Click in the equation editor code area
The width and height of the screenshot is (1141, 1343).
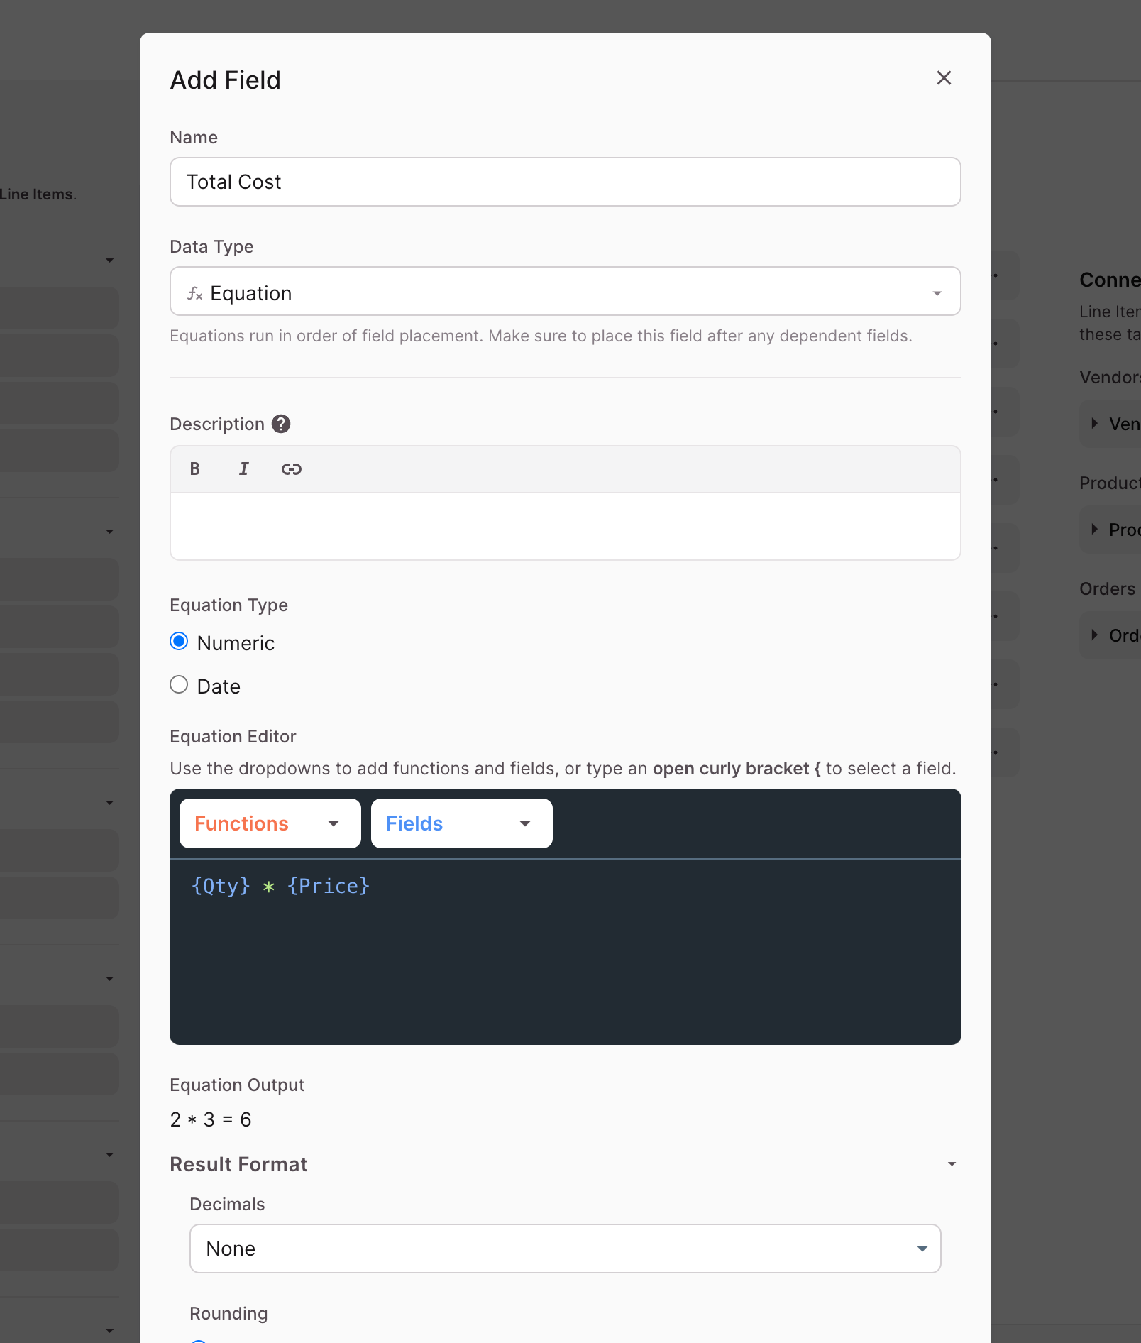tap(565, 951)
